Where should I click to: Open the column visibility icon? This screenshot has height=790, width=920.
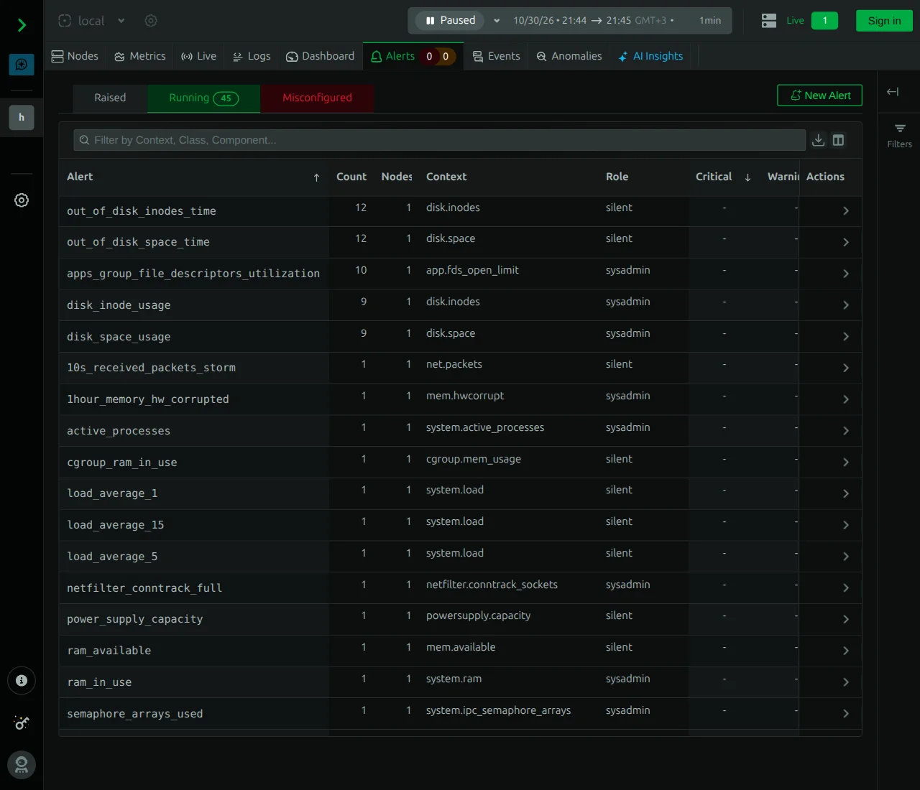(838, 140)
